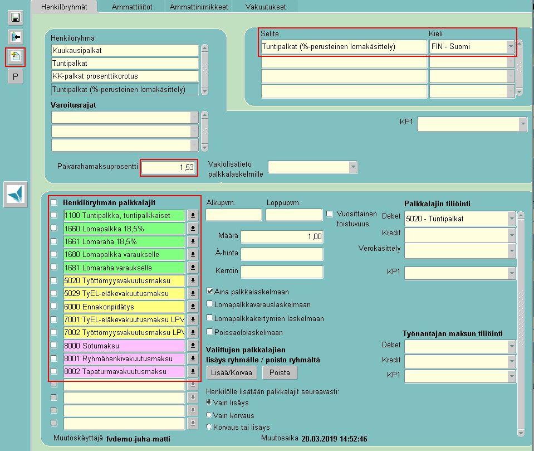Open Työnantajan maksun Debet dropdown
The height and width of the screenshot is (451, 534).
pos(512,346)
